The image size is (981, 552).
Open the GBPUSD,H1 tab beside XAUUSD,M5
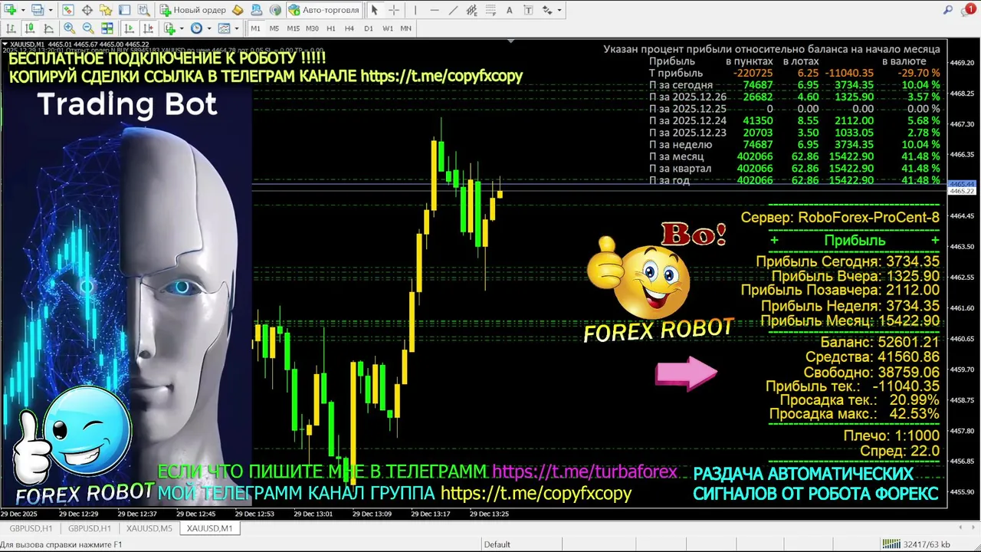[90, 528]
